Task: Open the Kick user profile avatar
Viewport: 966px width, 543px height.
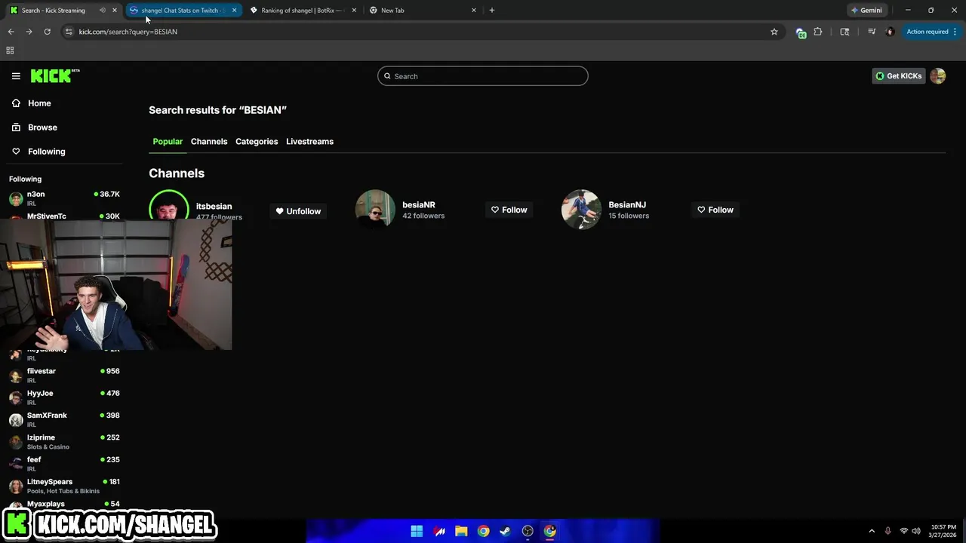Action: 937,76
